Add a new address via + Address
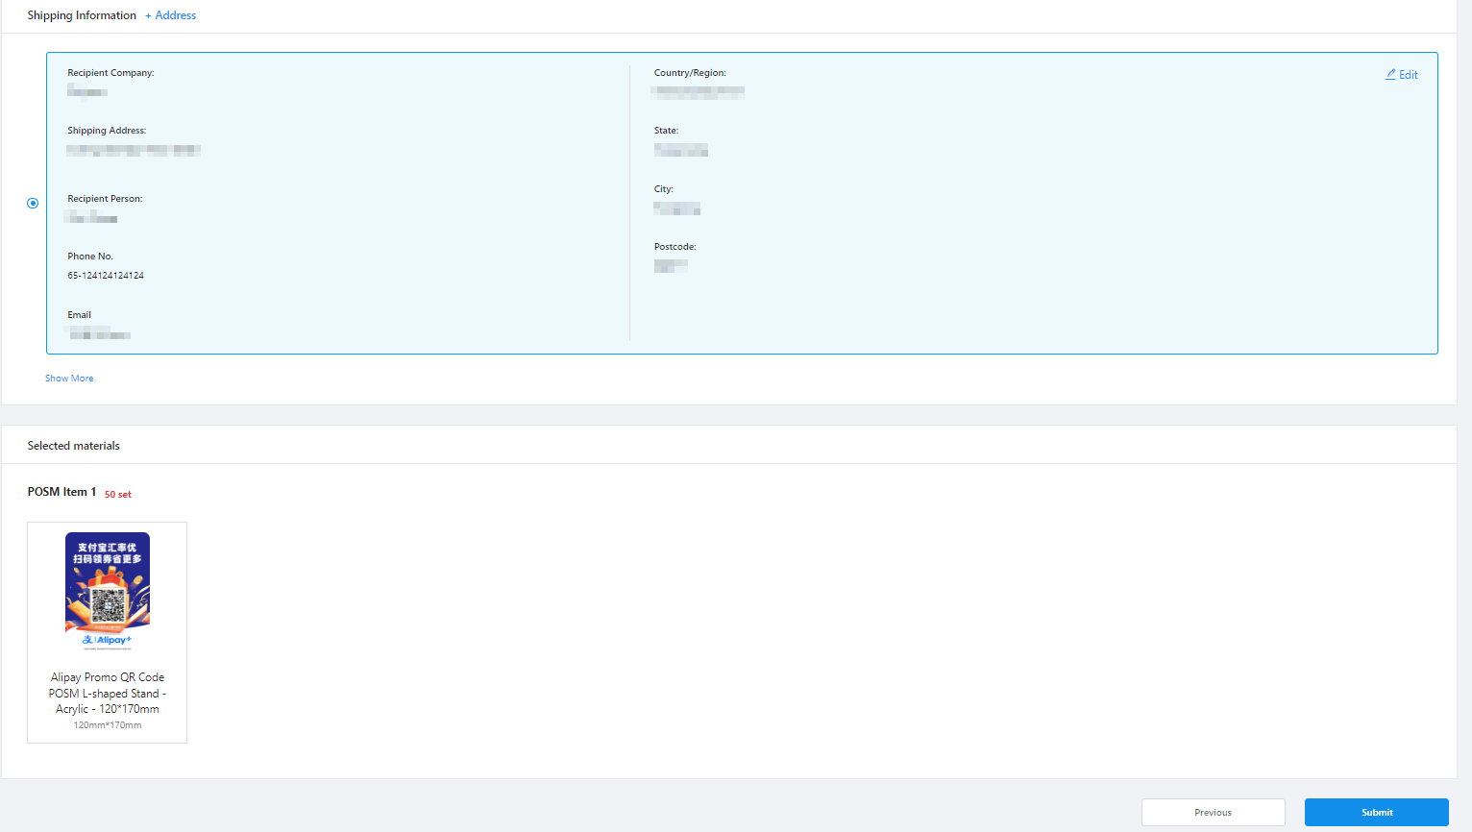 [170, 15]
